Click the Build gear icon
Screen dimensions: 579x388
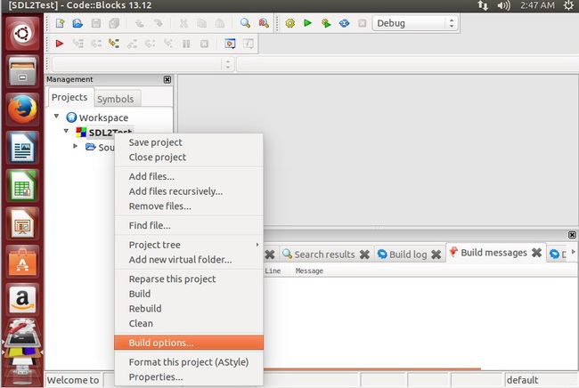[x=289, y=23]
